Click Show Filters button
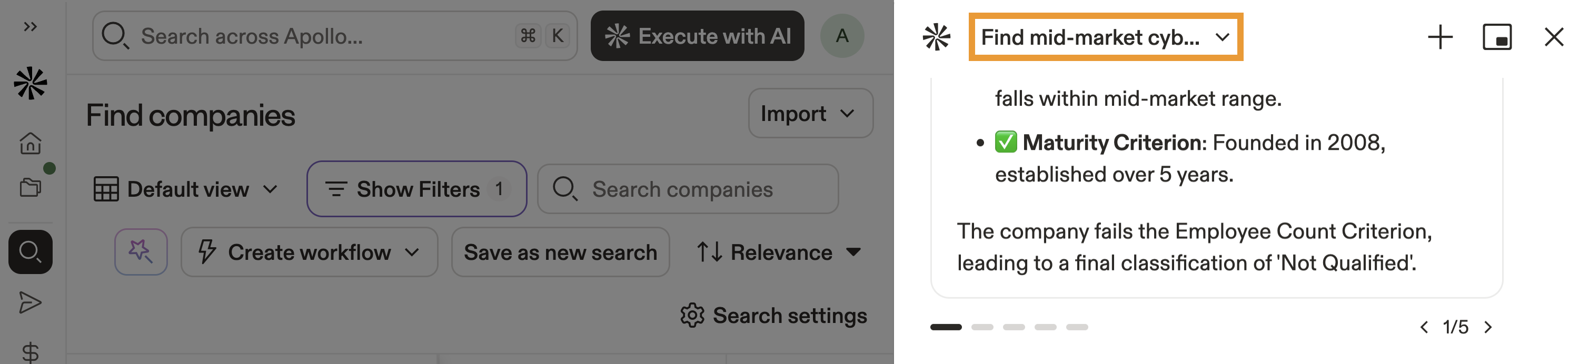 point(416,189)
